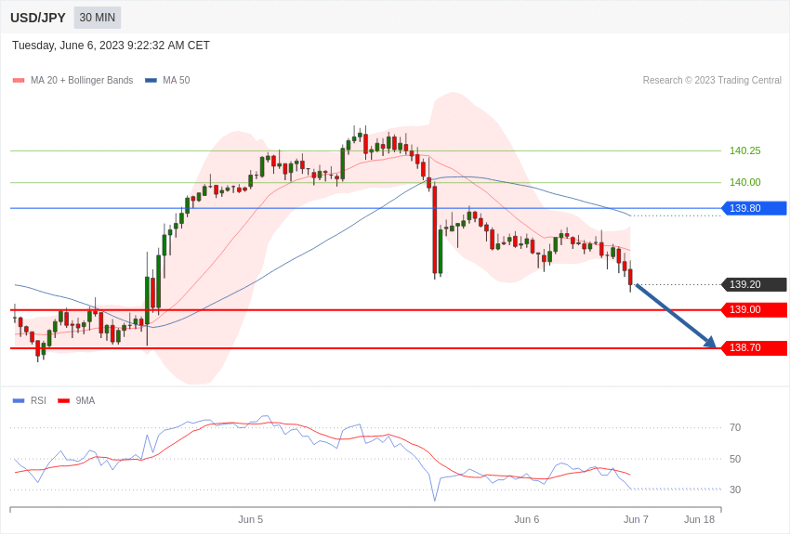Screen dimensions: 790x535
Task: Click the Research © 2023 Trading Central credit
Action: (712, 80)
